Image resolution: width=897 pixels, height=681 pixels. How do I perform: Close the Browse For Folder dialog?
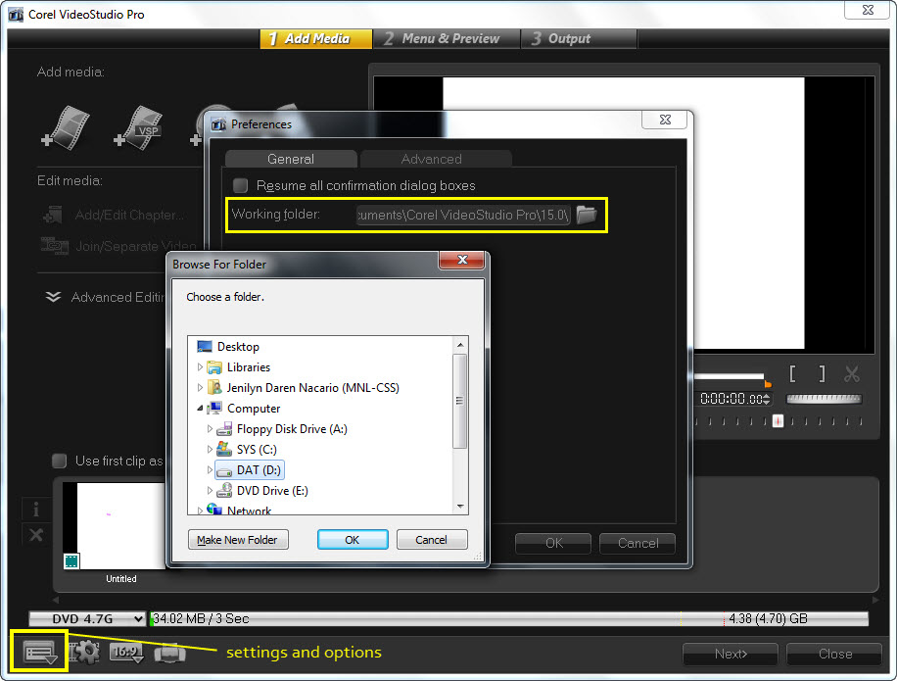(x=462, y=260)
